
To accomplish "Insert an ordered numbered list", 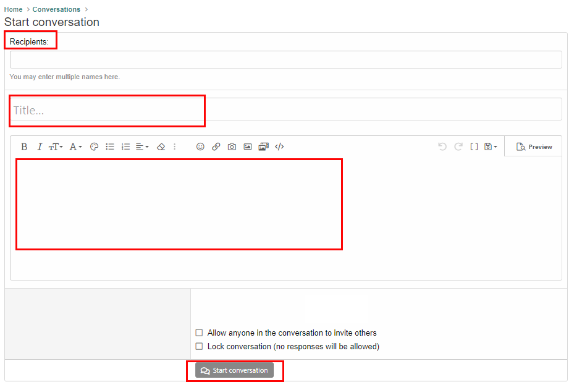I will click(x=125, y=146).
